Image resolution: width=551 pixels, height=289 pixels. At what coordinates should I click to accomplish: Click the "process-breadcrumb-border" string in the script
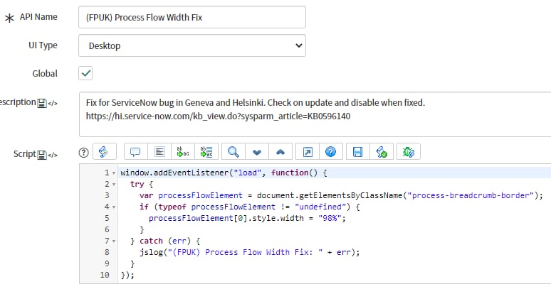pos(470,195)
